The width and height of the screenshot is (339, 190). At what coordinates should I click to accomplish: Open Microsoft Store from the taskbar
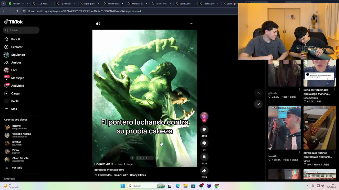[x=193, y=186]
